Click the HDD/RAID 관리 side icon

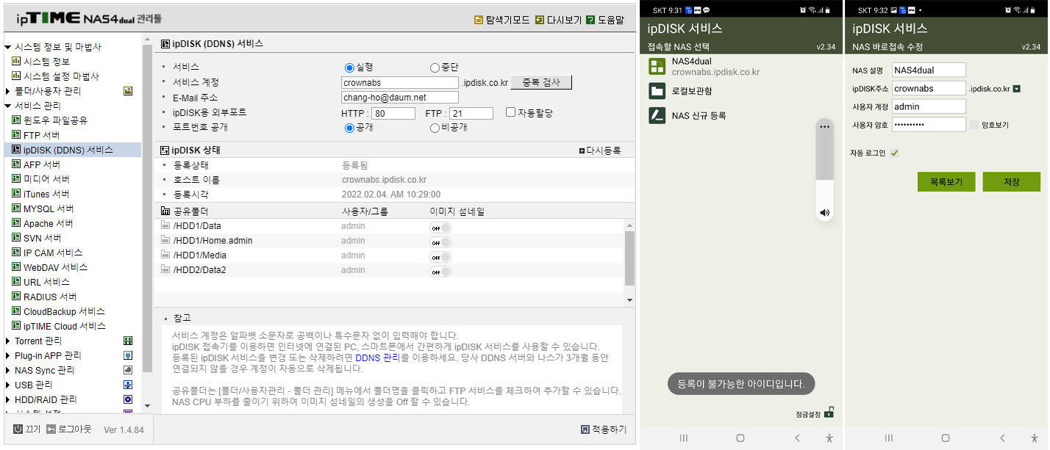(128, 399)
